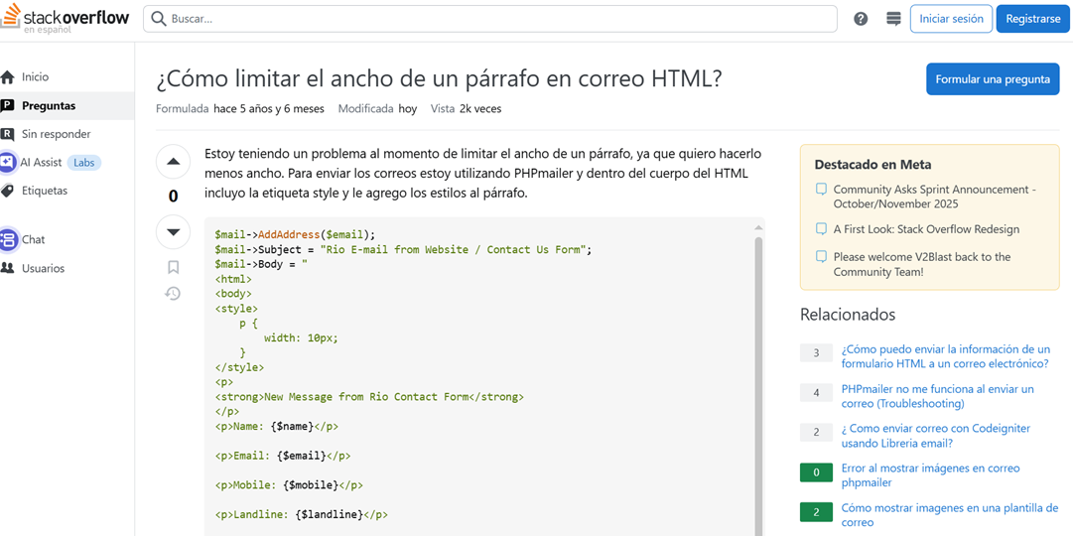Image resolution: width=1073 pixels, height=536 pixels.
Task: Show the post activity history icon
Action: point(173,294)
